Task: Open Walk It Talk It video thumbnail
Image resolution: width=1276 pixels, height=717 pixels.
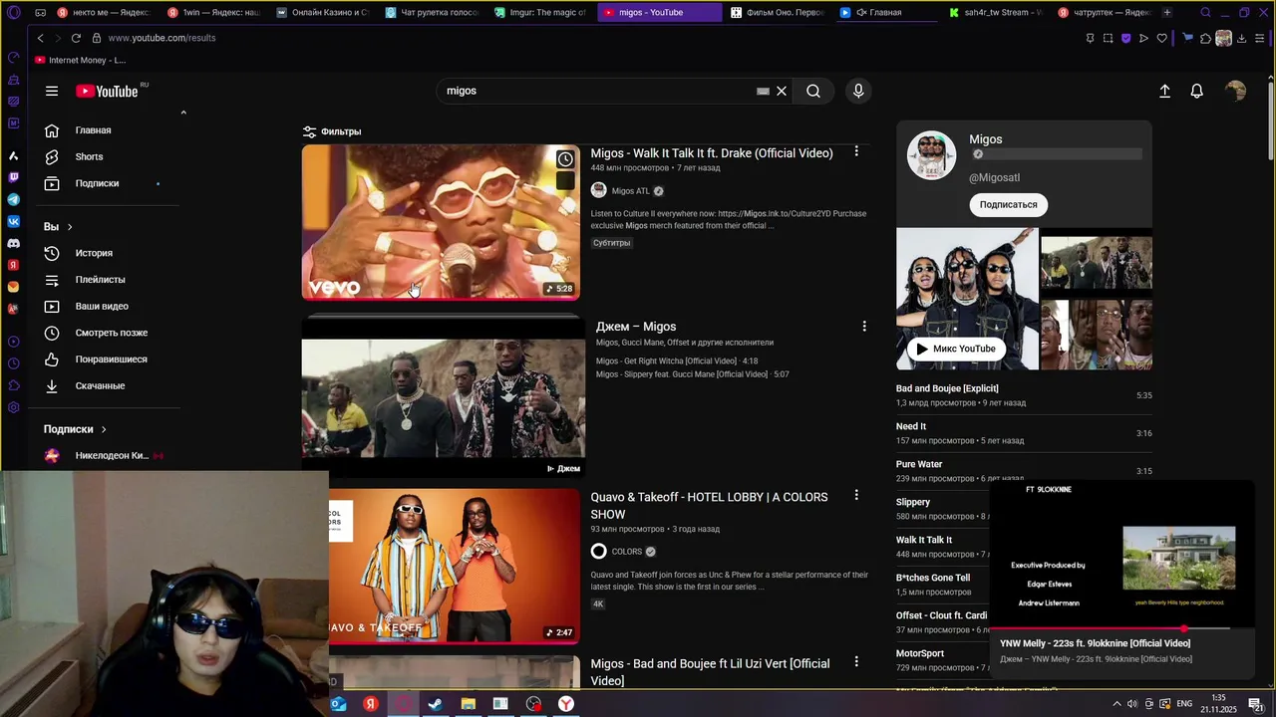Action: (441, 222)
